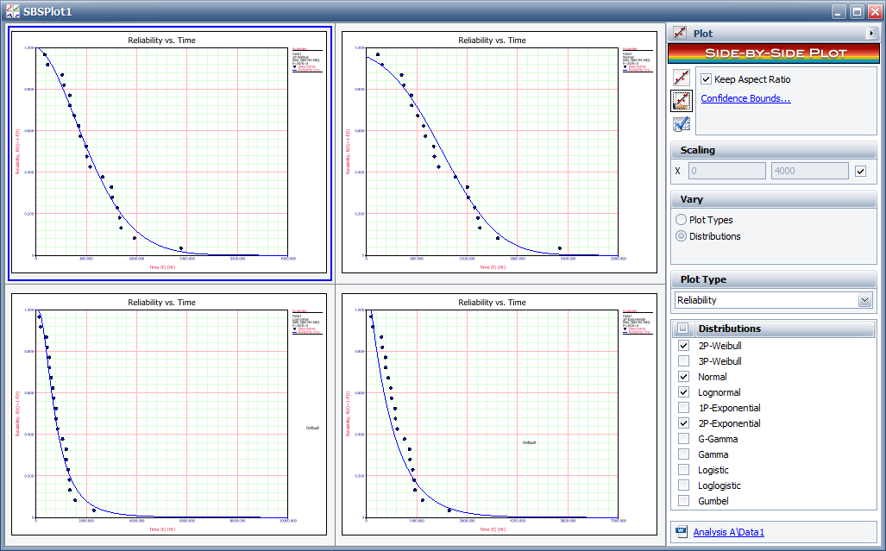Viewport: 886px width, 551px height.
Task: Expand the Plot panel arrow button
Action: [870, 34]
